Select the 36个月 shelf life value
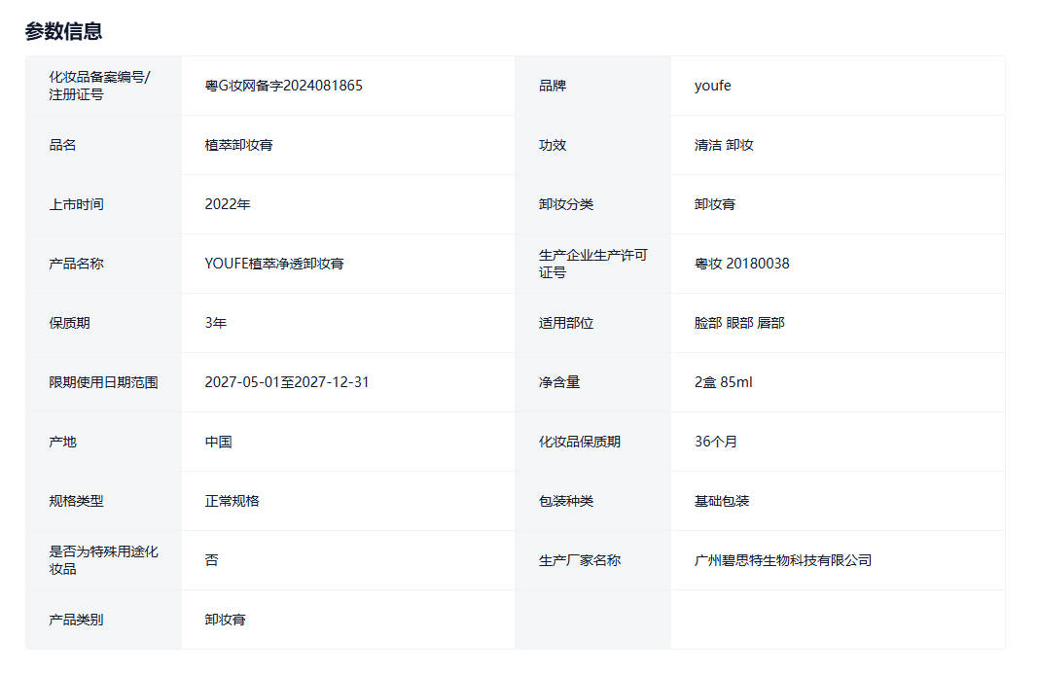1038x675 pixels. [716, 442]
